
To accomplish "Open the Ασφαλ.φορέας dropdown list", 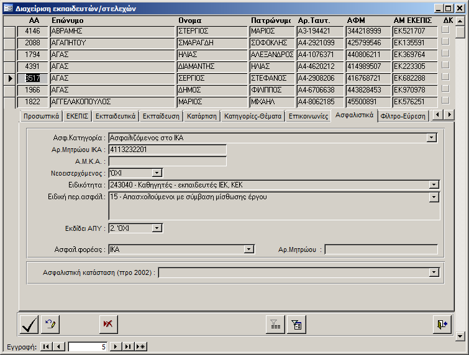I will coord(249,249).
